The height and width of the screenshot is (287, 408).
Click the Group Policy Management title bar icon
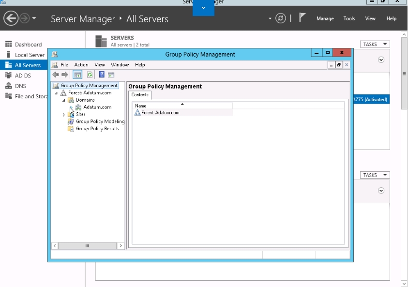pyautogui.click(x=55, y=54)
